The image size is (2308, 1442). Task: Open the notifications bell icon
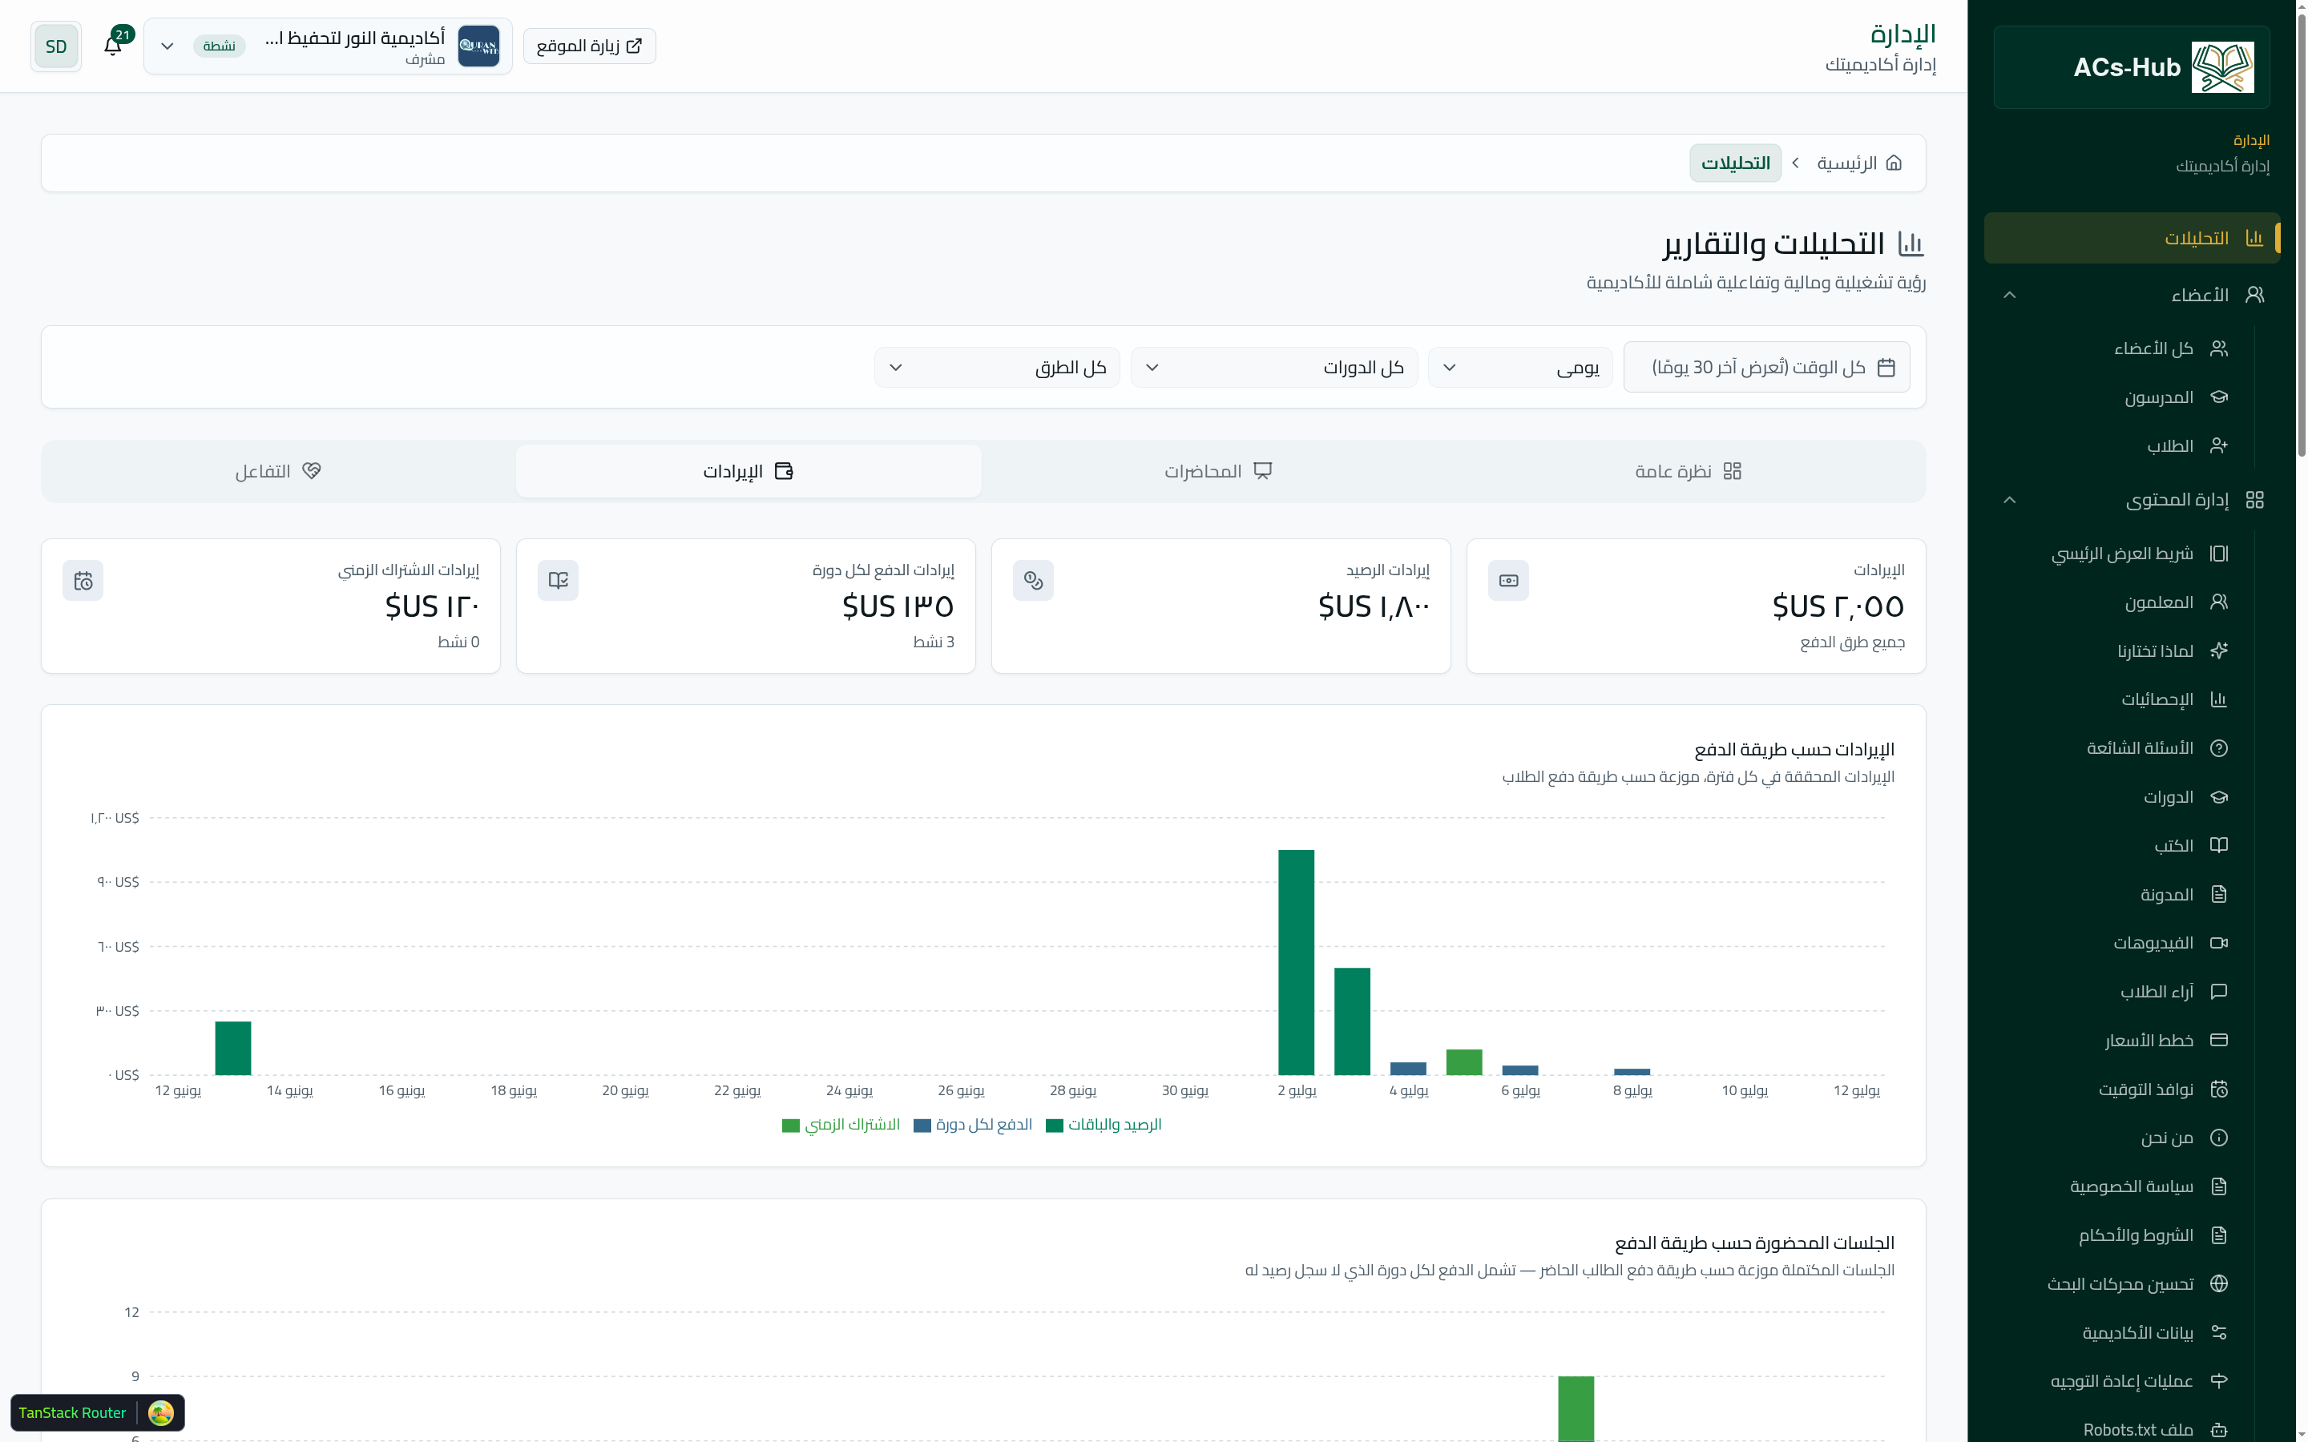[x=112, y=46]
